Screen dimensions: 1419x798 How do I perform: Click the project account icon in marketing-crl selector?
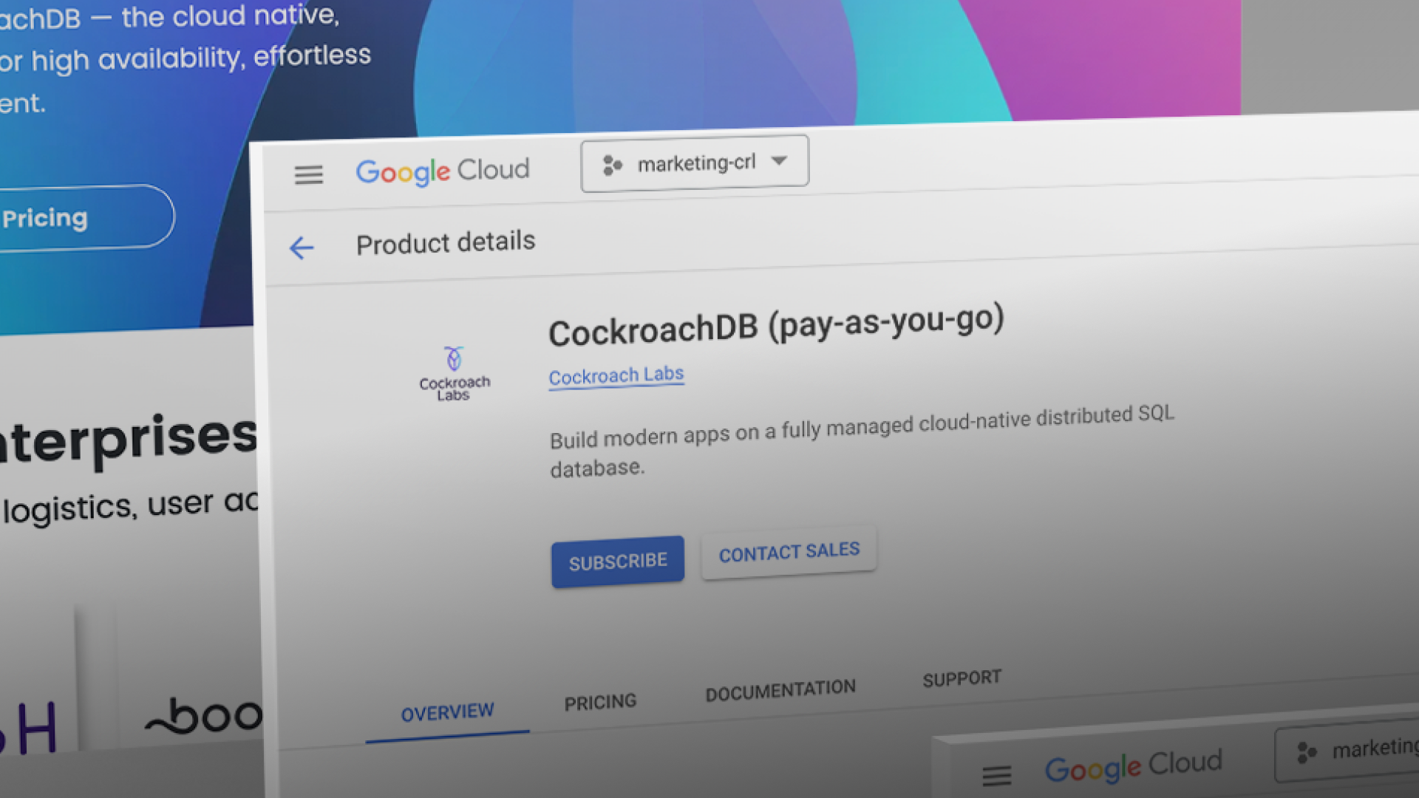611,166
